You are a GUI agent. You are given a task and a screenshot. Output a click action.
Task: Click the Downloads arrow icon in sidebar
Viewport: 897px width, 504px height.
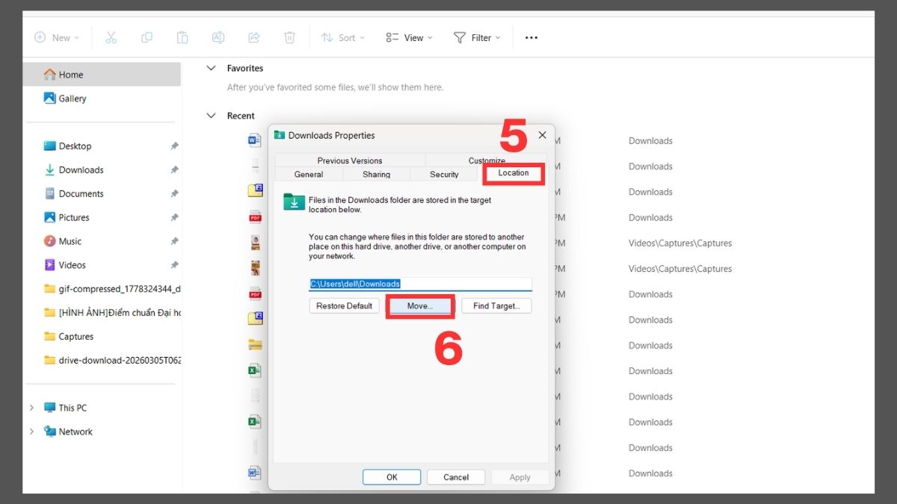(50, 169)
